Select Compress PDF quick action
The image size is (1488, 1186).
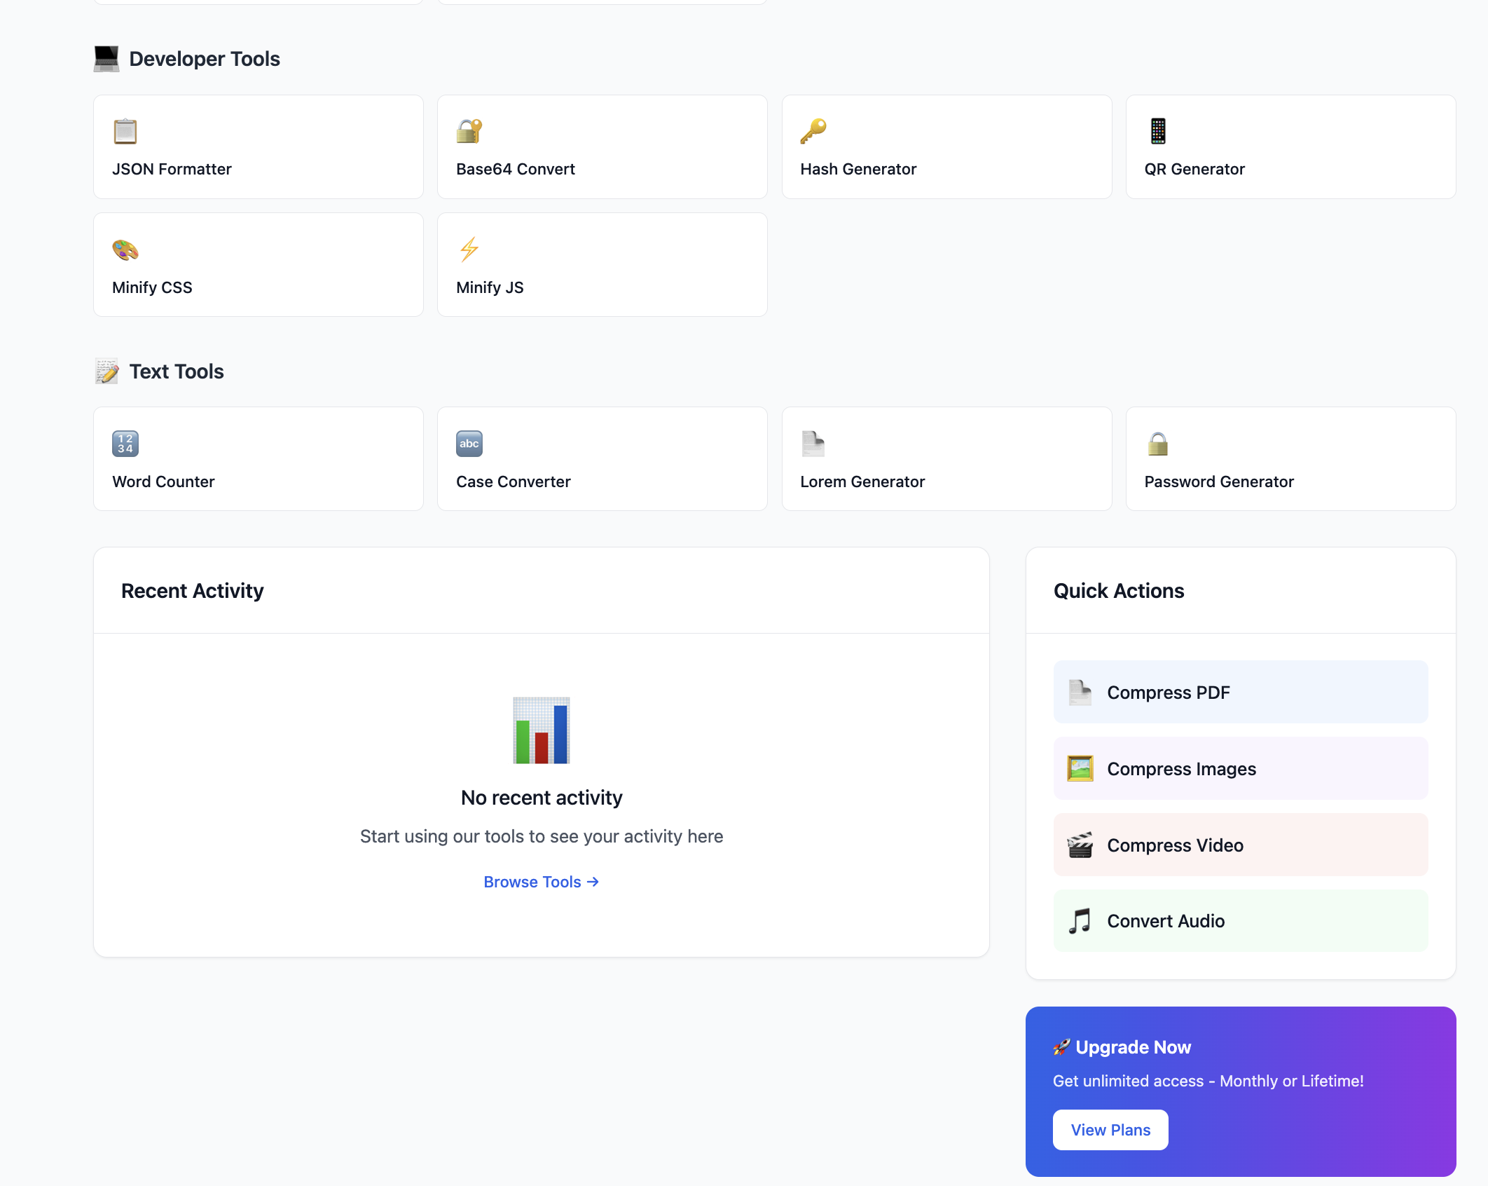click(x=1240, y=692)
